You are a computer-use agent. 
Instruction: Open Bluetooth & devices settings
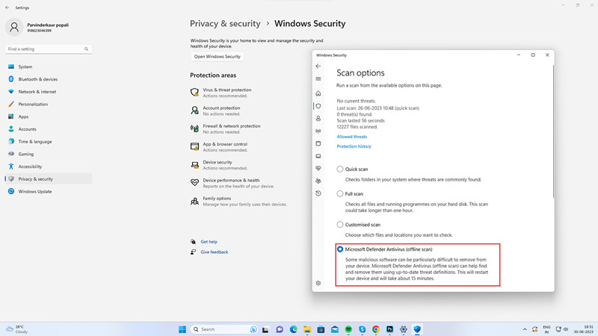(49, 79)
